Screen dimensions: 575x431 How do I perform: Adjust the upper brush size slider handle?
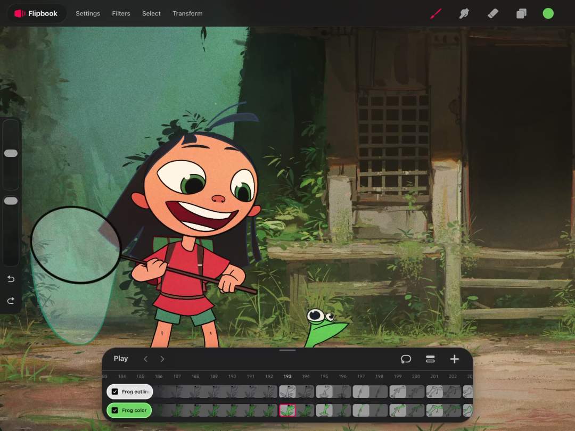click(11, 153)
